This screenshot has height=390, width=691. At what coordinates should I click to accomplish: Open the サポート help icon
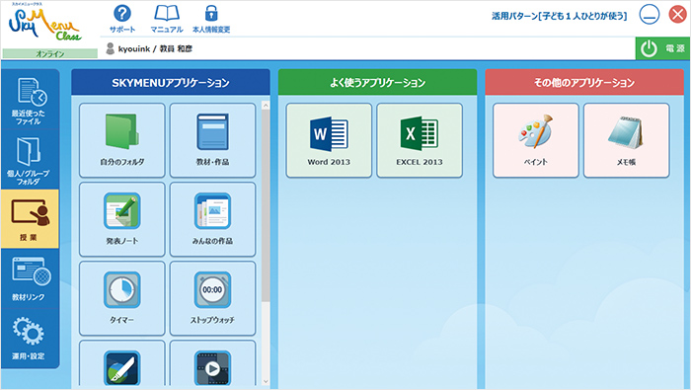[122, 19]
